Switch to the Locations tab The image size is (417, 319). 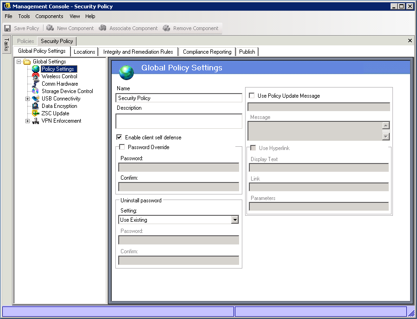[x=84, y=52]
